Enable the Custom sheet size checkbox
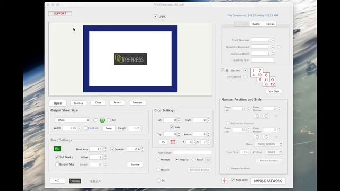Screen dimensions: 340x191 click(x=86, y=128)
